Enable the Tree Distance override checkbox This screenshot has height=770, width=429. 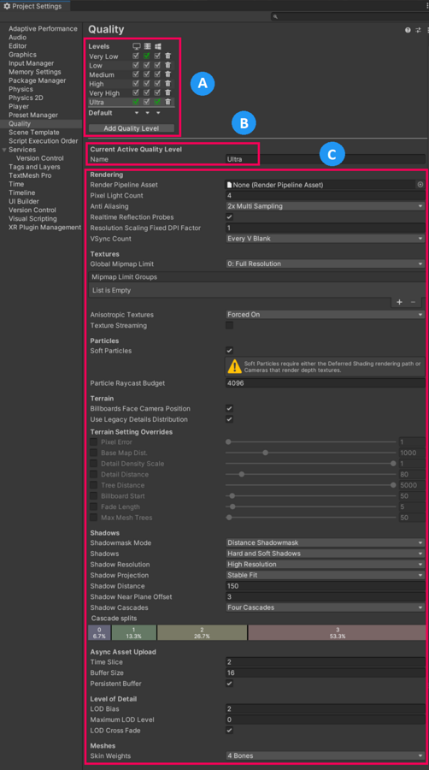click(x=94, y=485)
